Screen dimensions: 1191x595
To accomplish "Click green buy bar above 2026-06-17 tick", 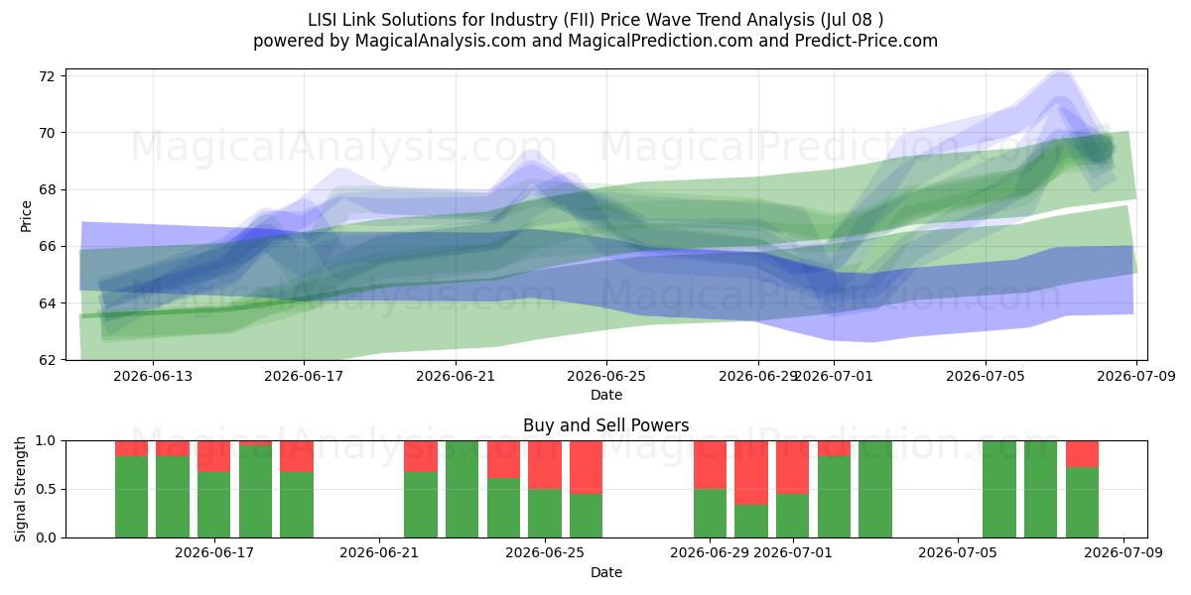I will (x=214, y=505).
